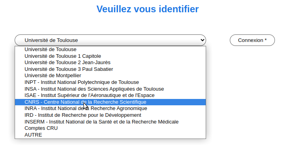The image size is (286, 152).
Task: Choose INRA Institut National de la Recherche Agronomique
Action: point(110,108)
